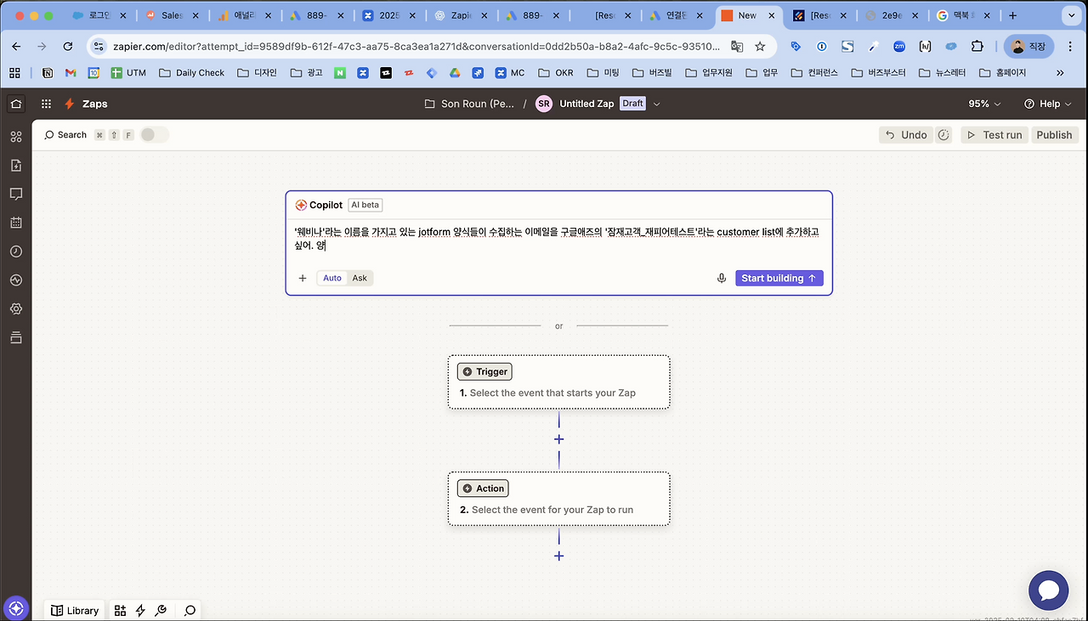1088x621 pixels.
Task: Click the microphone icon in Copilot prompt
Action: point(721,278)
